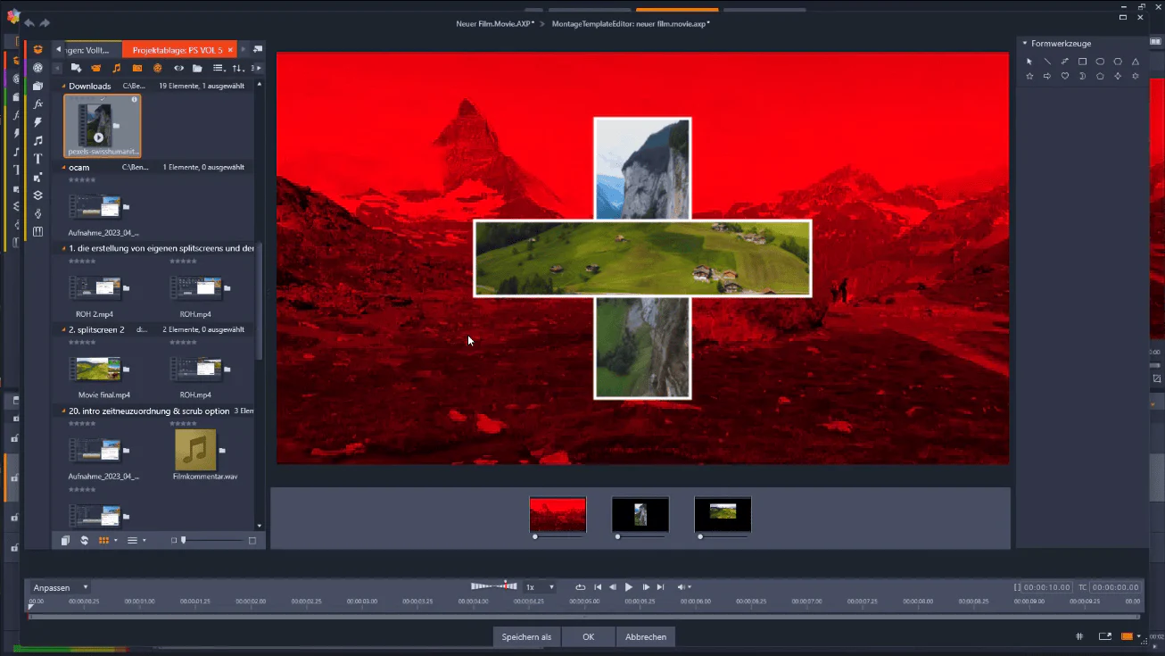1165x656 pixels.
Task: Open the fx effects library section
Action: click(x=38, y=104)
